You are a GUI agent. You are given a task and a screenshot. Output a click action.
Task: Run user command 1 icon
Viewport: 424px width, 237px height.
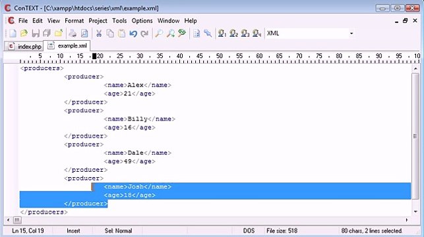pyautogui.click(x=222, y=34)
